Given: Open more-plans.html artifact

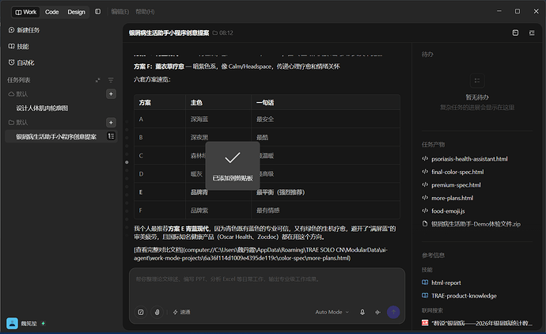Looking at the screenshot, I should [452, 198].
